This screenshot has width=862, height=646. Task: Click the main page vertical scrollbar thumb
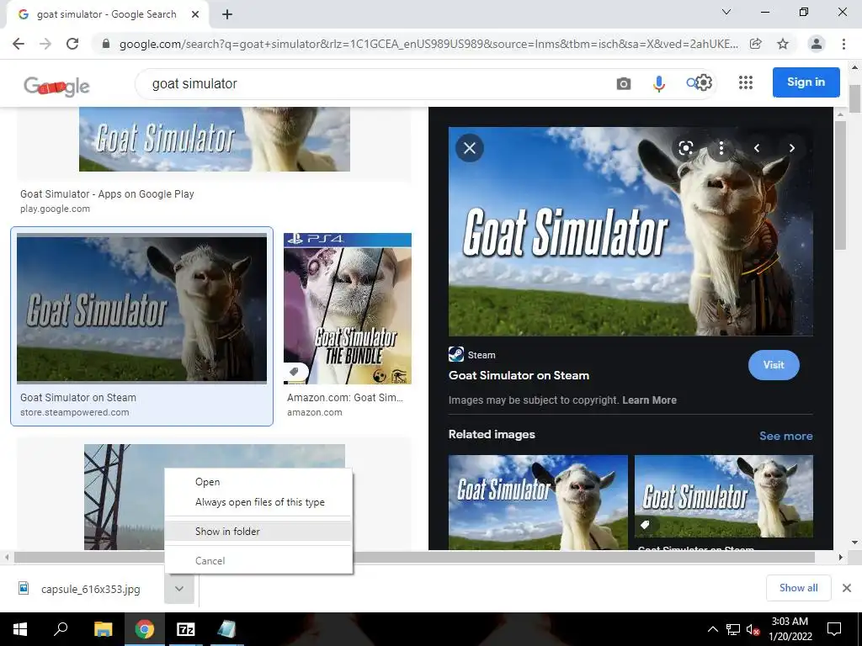tap(854, 99)
